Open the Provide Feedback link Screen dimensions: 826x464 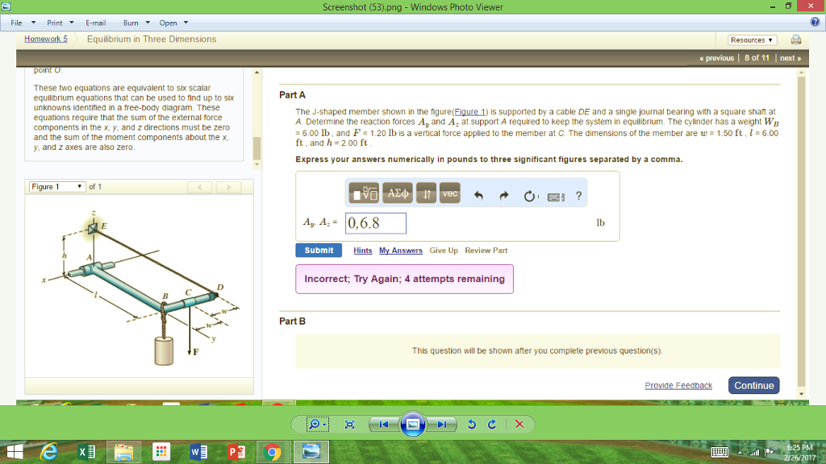click(678, 385)
